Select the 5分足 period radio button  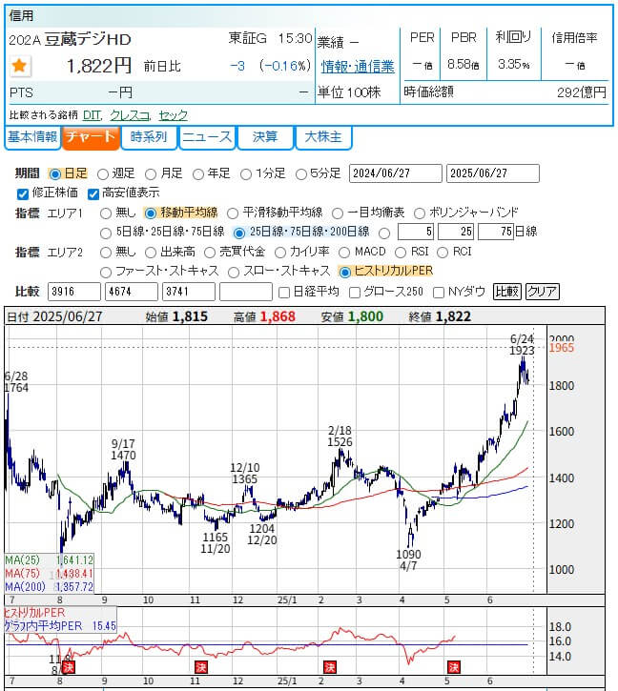[300, 174]
